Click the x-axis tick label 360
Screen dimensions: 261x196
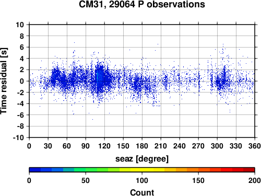pos(255,146)
